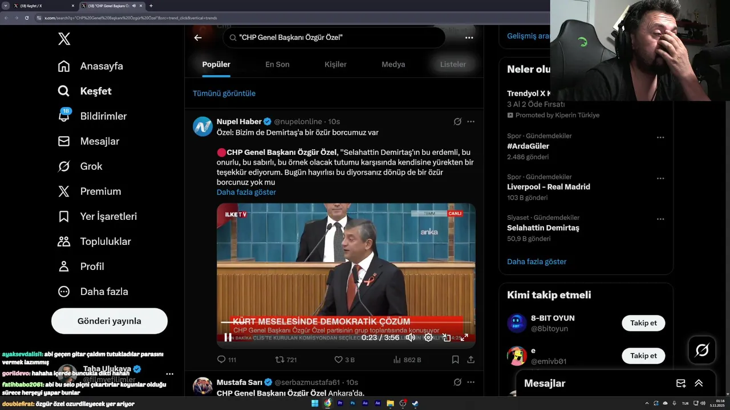Open Nupel Haber profile avatar
This screenshot has height=410, width=730.
click(202, 126)
